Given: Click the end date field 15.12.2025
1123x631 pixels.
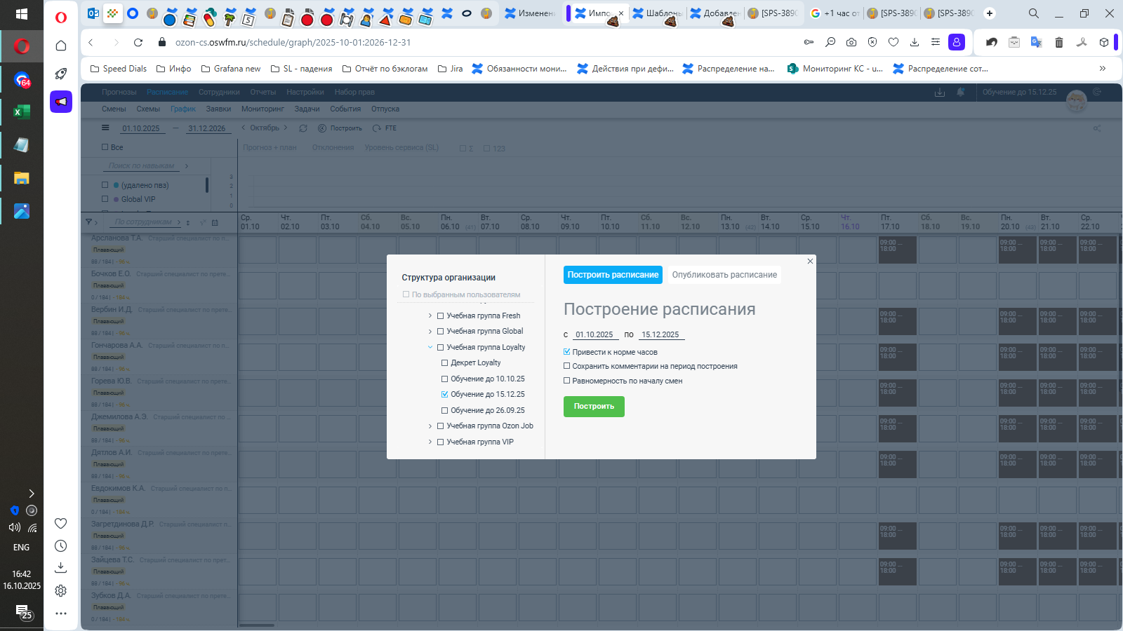Looking at the screenshot, I should (x=660, y=335).
